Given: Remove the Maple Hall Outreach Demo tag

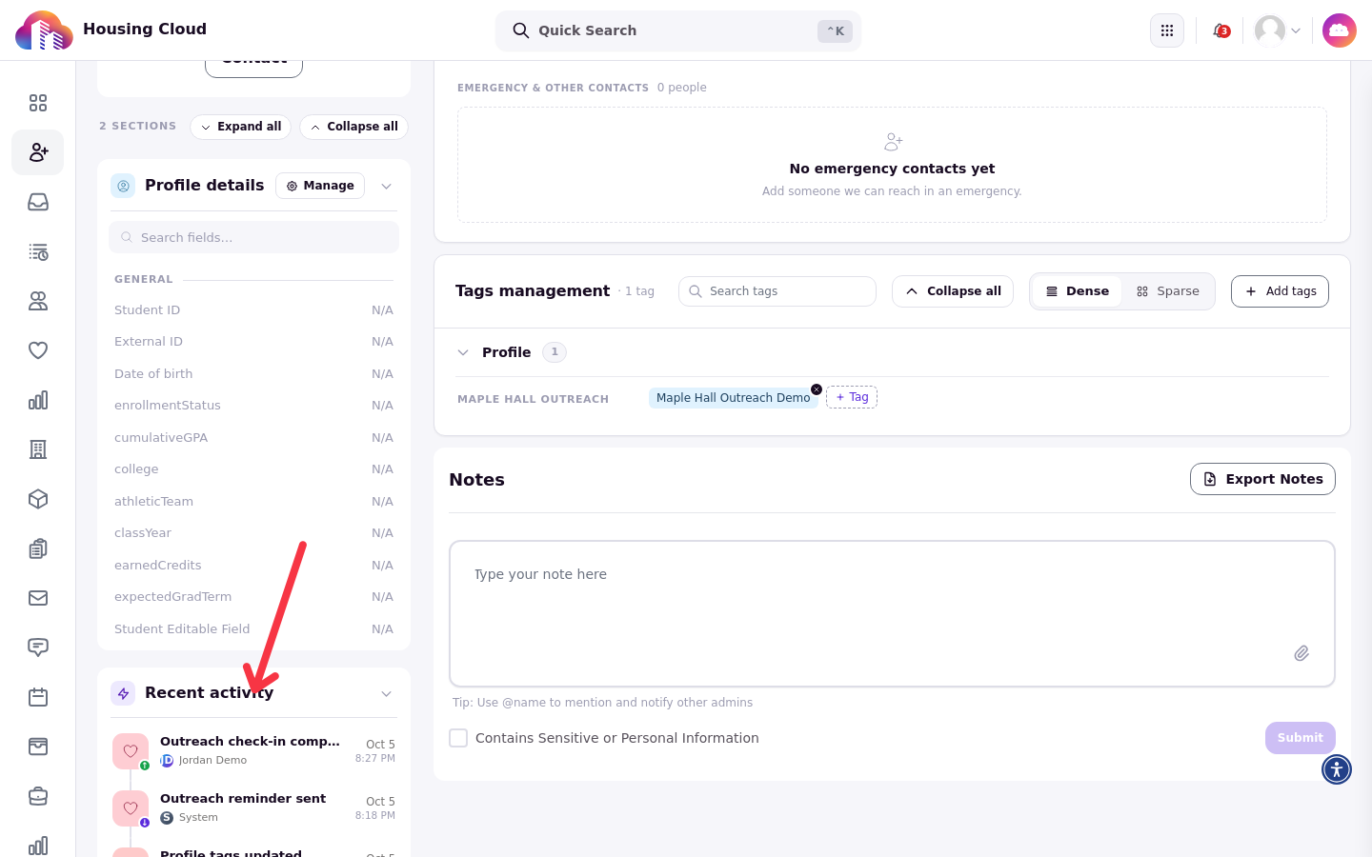Looking at the screenshot, I should (817, 389).
